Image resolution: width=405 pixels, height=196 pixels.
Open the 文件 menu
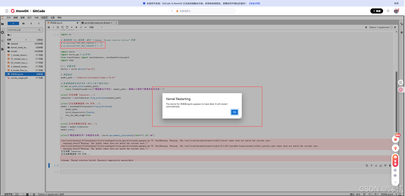coord(9,18)
